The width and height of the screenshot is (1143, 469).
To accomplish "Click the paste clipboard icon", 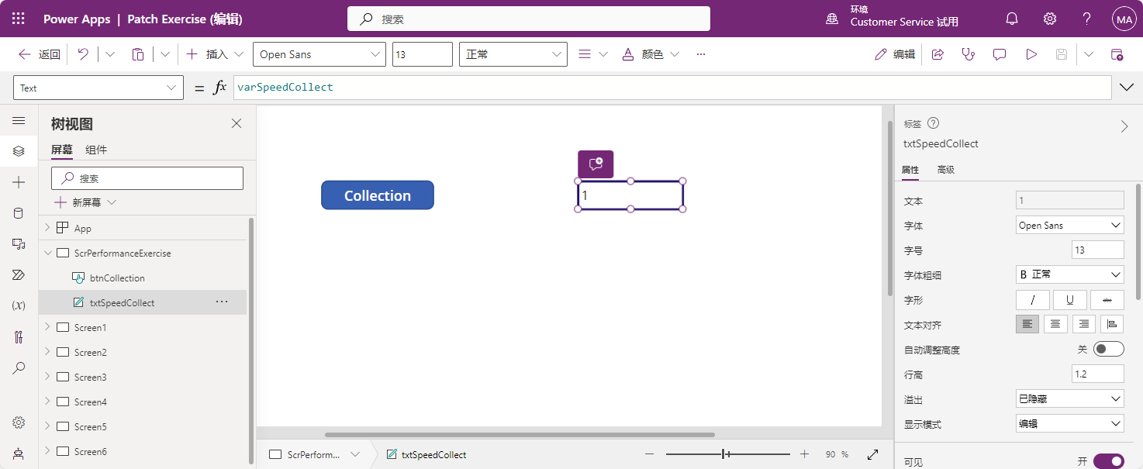I will [x=138, y=54].
